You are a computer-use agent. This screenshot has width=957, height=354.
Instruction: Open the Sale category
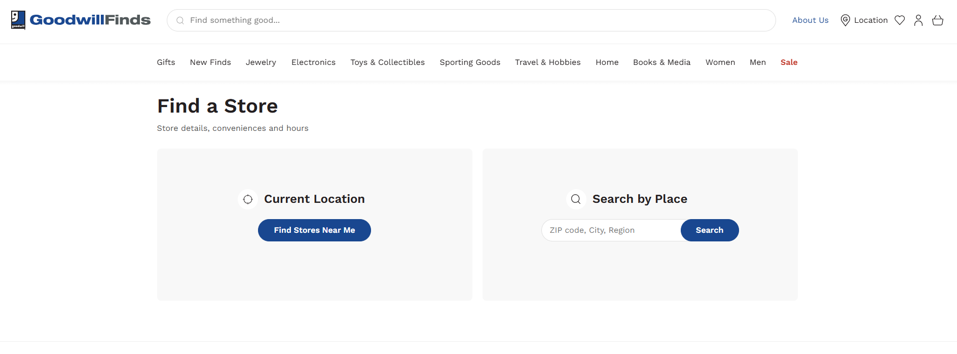789,62
